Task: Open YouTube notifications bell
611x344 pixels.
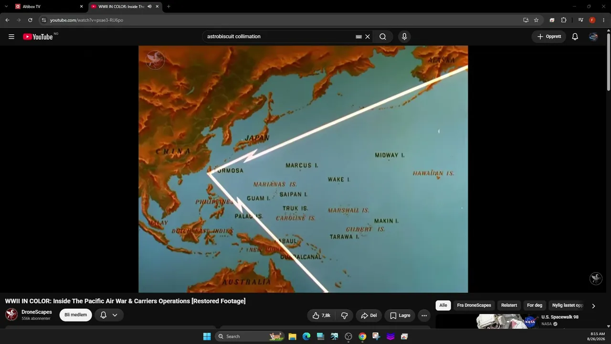Action: (x=575, y=37)
